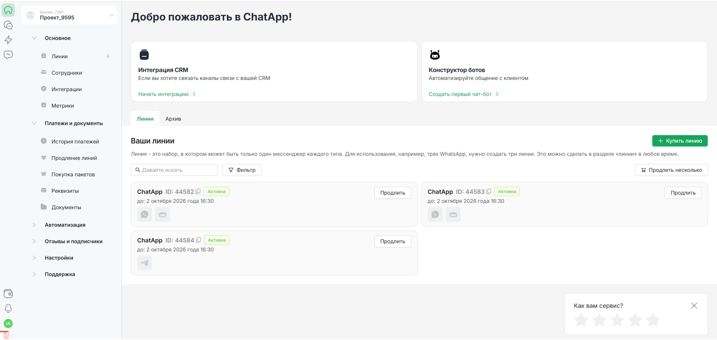
Task: Click the WhatsApp icon on line 44583
Action: pyautogui.click(x=435, y=214)
